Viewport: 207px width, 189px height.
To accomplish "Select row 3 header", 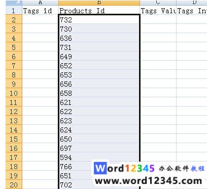I will (14, 29).
